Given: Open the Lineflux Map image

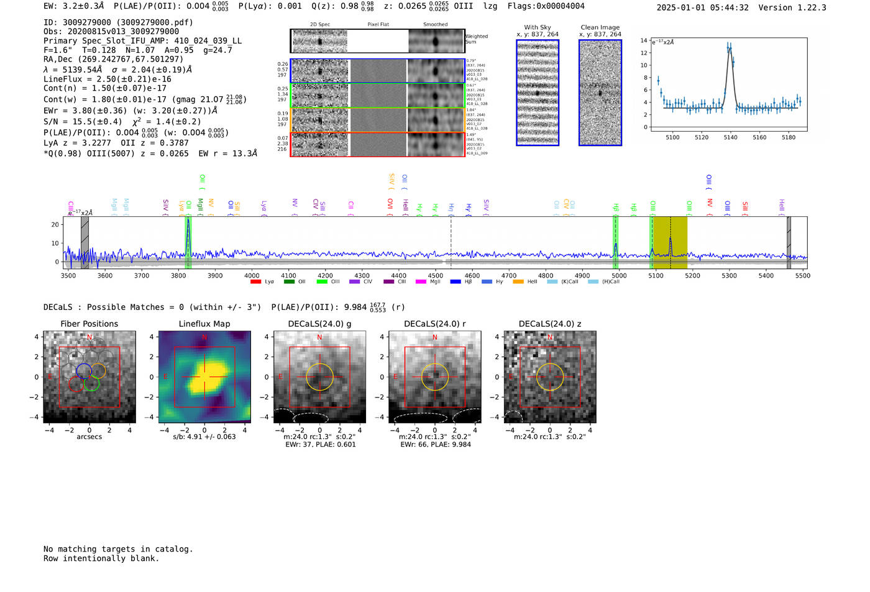Looking at the screenshot, I should (204, 377).
